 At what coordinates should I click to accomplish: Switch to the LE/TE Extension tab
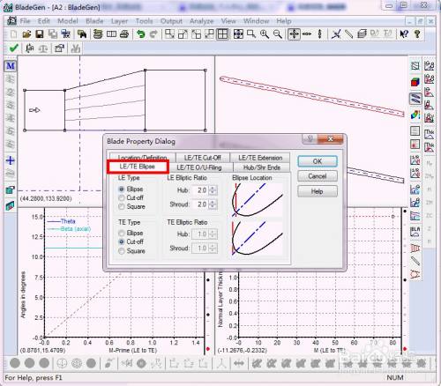click(x=260, y=158)
